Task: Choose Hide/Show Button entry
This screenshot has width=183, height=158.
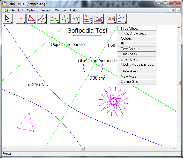Action: [x=137, y=33]
